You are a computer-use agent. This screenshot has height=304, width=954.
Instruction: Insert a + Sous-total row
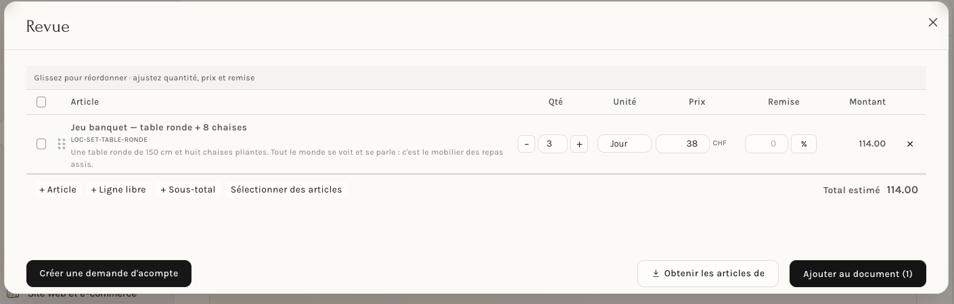(188, 190)
